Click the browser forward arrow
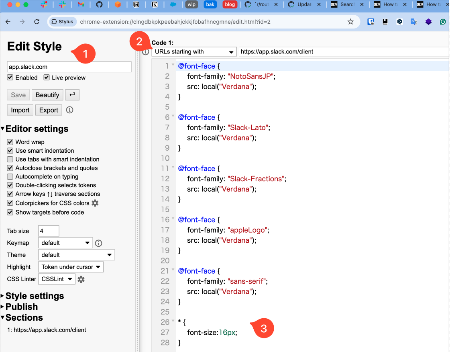 coord(22,22)
